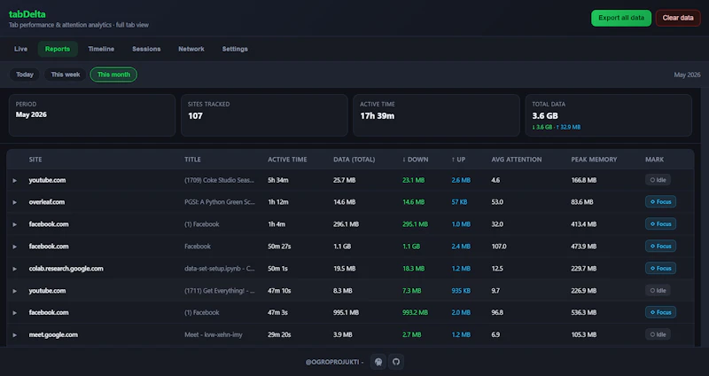
Task: Switch to the Live tab
Action: pyautogui.click(x=20, y=49)
